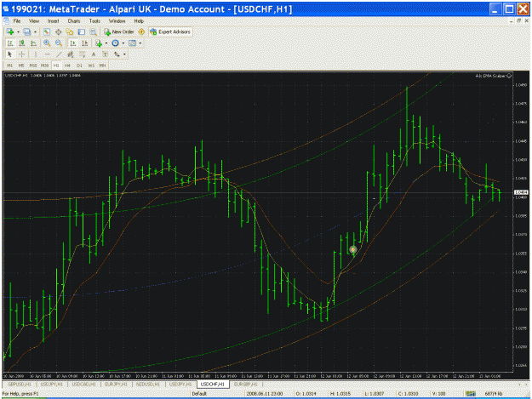Select the Fibonacci Retracement tool
532x399 pixels.
pos(82,54)
